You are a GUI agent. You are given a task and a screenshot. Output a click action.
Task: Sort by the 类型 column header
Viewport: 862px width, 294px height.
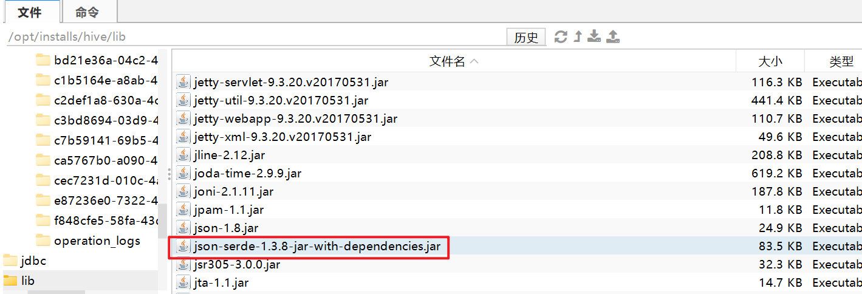[x=833, y=61]
